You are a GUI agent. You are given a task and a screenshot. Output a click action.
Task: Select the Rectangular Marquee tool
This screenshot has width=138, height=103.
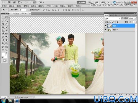point(3,17)
